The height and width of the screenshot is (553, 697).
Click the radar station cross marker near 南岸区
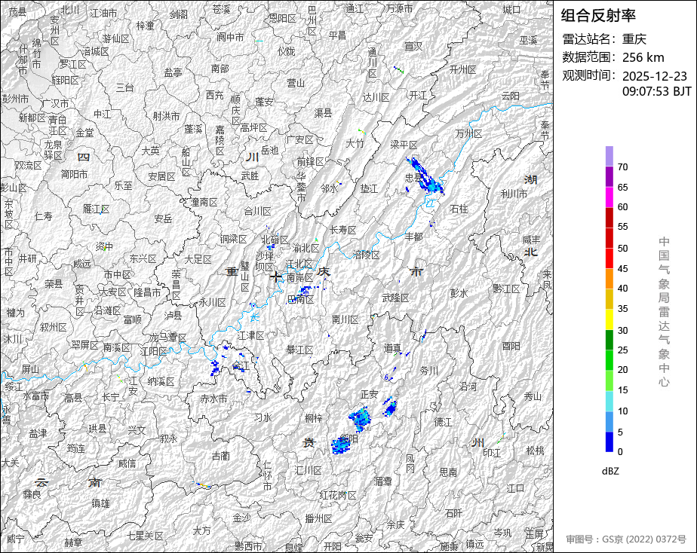click(x=275, y=277)
